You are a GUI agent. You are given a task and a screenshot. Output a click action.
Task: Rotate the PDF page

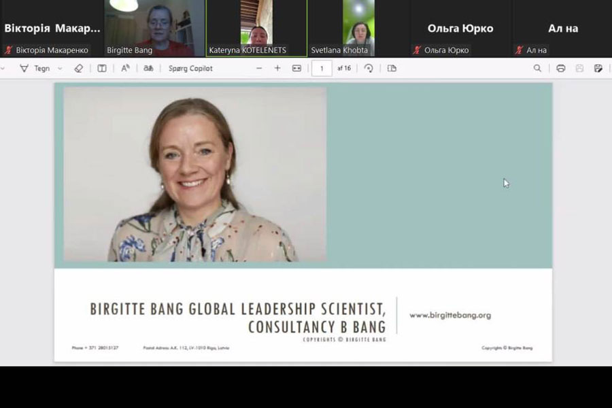(369, 68)
